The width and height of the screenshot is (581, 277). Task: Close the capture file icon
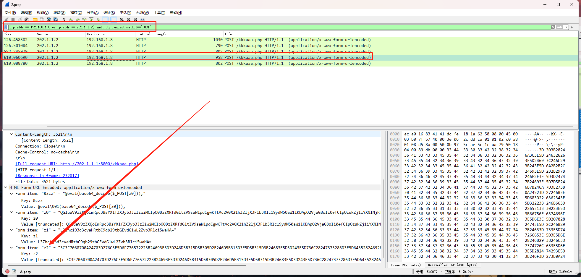pos(49,20)
